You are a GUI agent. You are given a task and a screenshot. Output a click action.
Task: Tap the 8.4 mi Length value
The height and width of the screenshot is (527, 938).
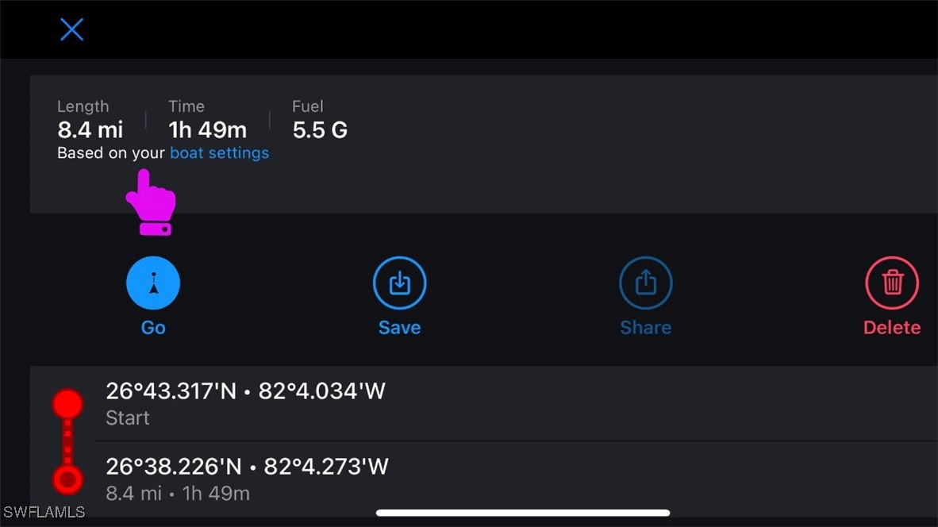[90, 130]
